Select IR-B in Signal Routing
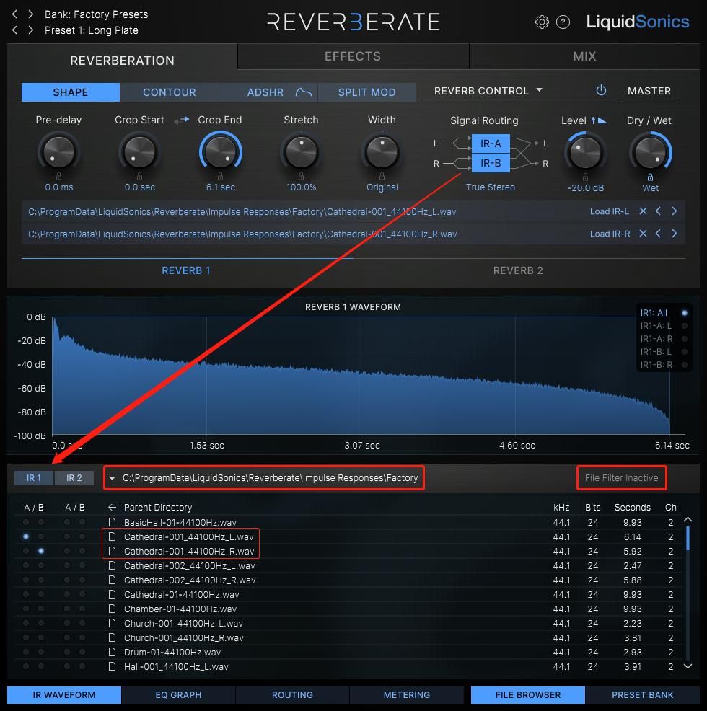This screenshot has width=707, height=711. [491, 163]
